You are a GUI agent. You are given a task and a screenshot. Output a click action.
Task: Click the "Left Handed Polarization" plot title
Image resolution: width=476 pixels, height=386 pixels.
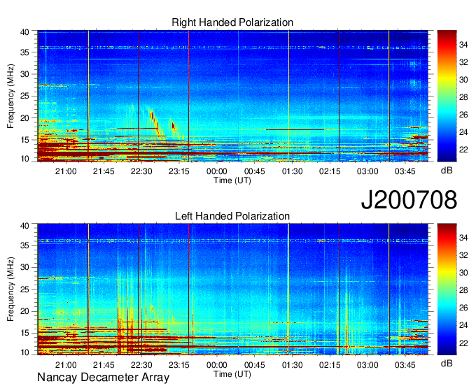pyautogui.click(x=232, y=216)
